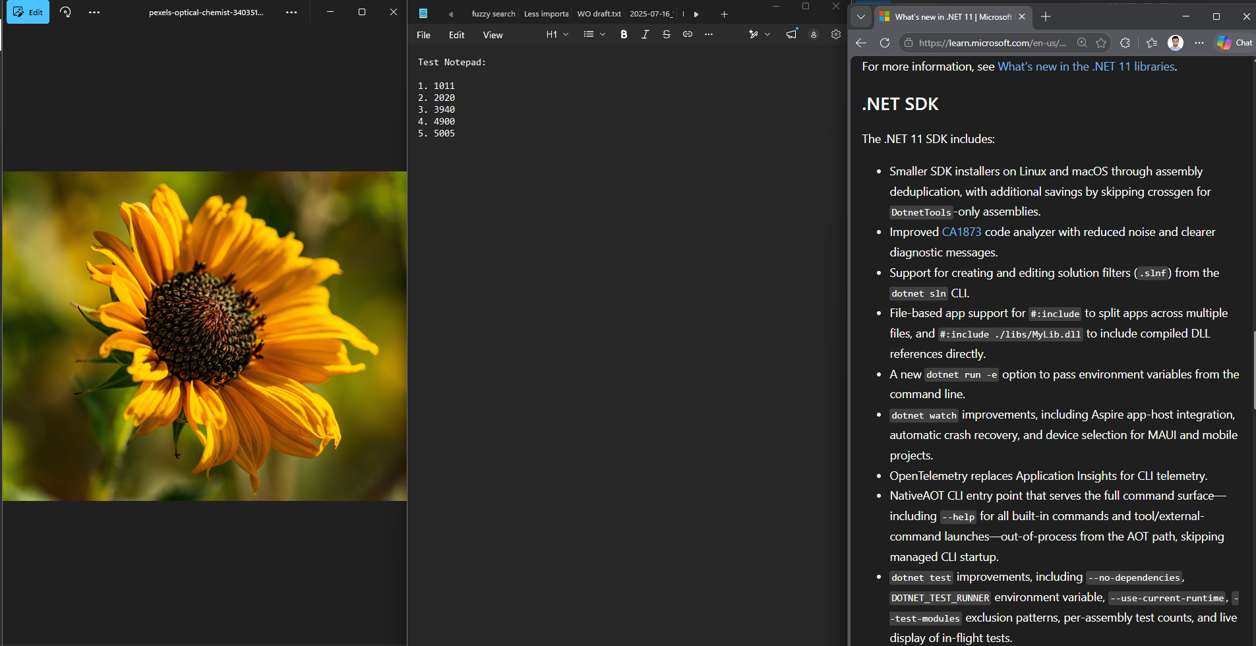
Task: Switch to the Less importa tab in Notepad
Action: click(546, 14)
